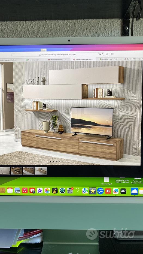Click the reload icon in Safari's address bar
Viewport: 143px width, 254px height.
103,54
